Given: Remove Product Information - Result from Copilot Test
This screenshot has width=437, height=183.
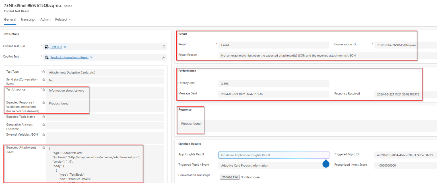Looking at the screenshot, I should (91, 57).
